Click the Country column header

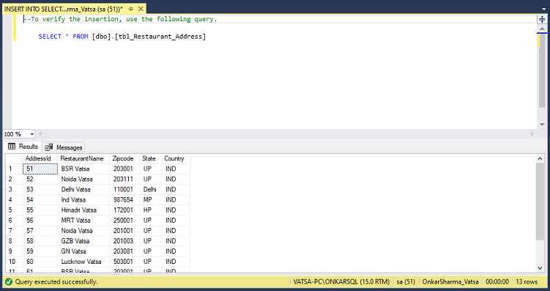(x=176, y=158)
